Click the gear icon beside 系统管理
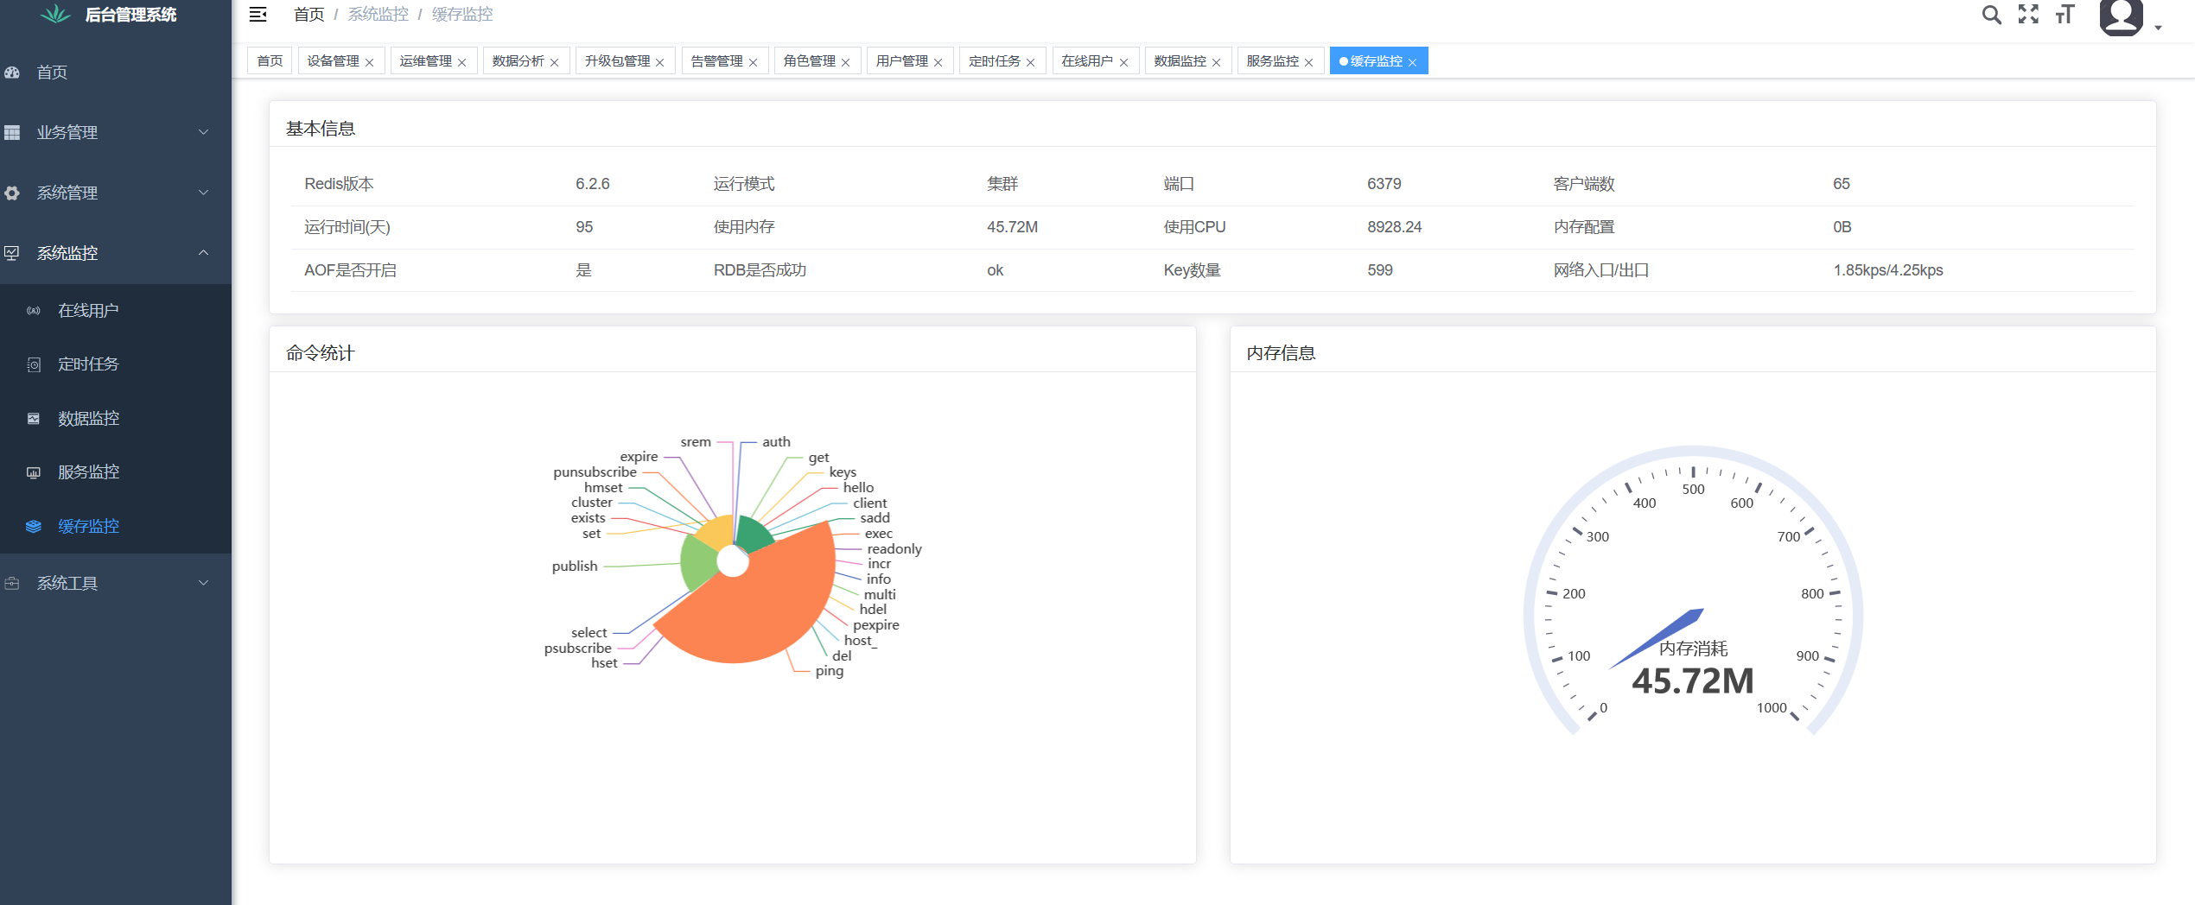 [x=12, y=193]
